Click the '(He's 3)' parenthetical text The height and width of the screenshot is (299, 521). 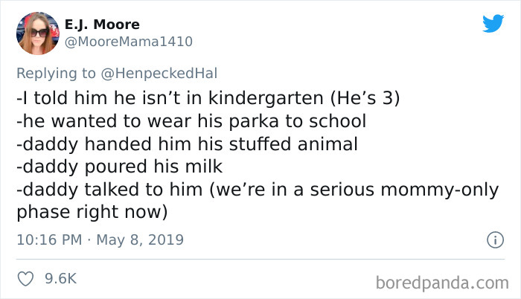click(x=358, y=99)
